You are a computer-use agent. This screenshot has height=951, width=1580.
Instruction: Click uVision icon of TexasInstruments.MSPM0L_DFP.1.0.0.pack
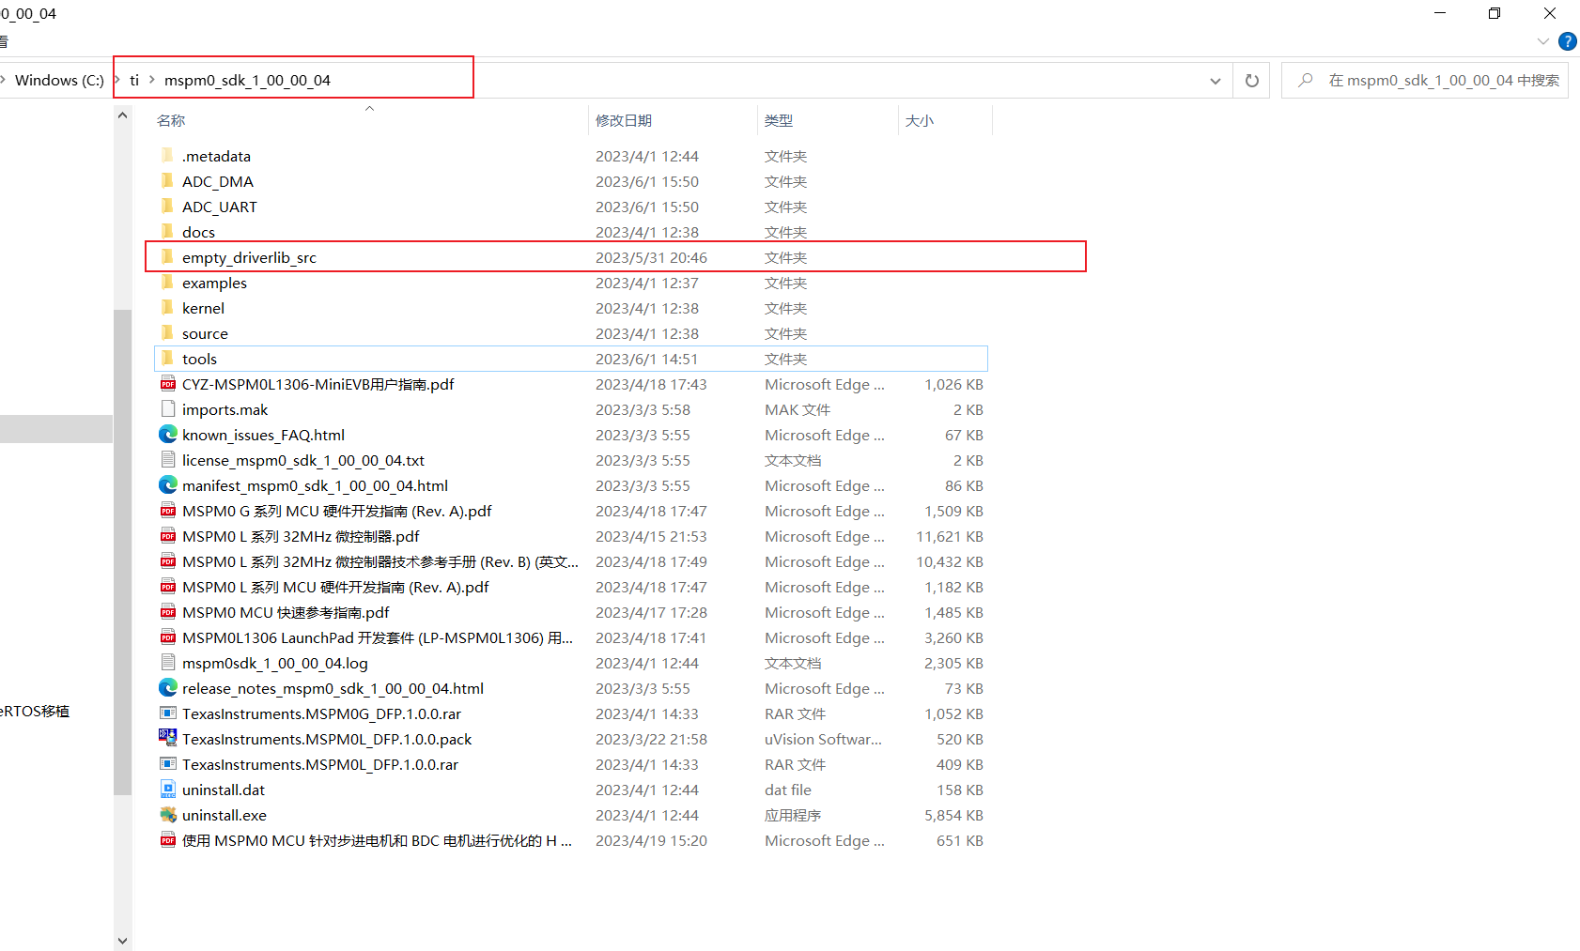click(x=168, y=738)
